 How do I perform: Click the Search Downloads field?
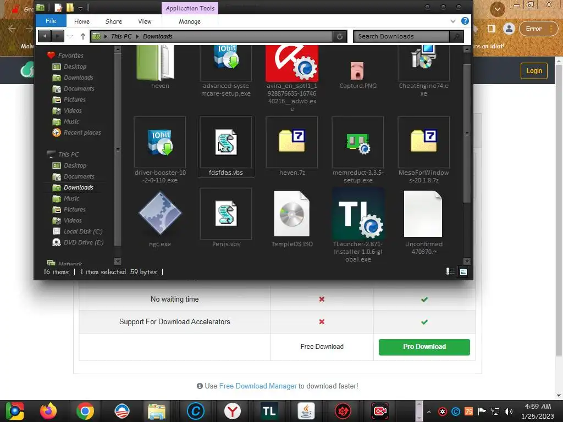coord(401,36)
